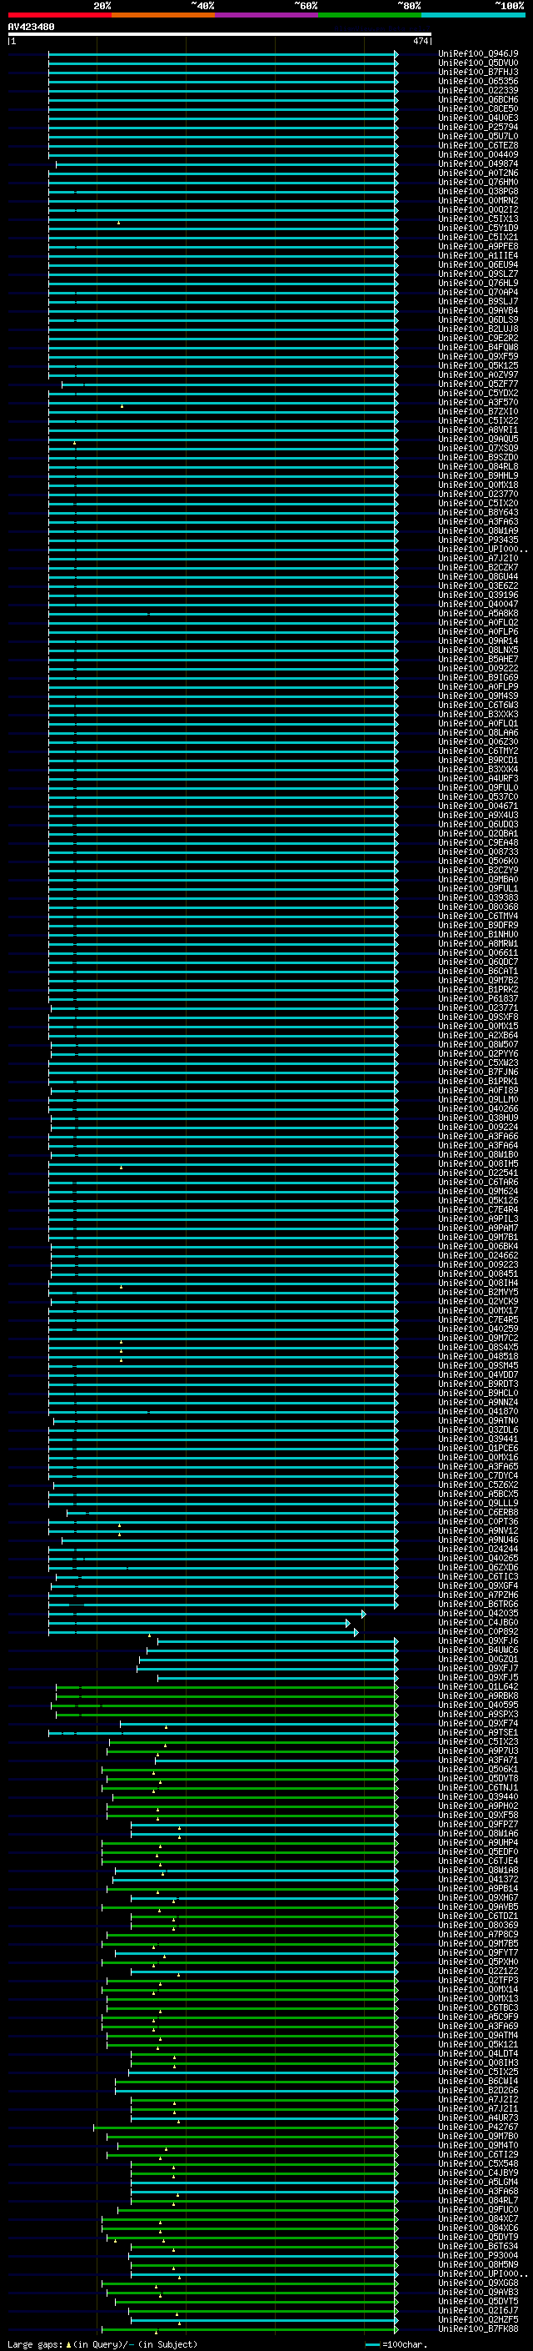The height and width of the screenshot is (2351, 533).
Task: Select hit label UniRef100_P42767
Action: point(477,2127)
